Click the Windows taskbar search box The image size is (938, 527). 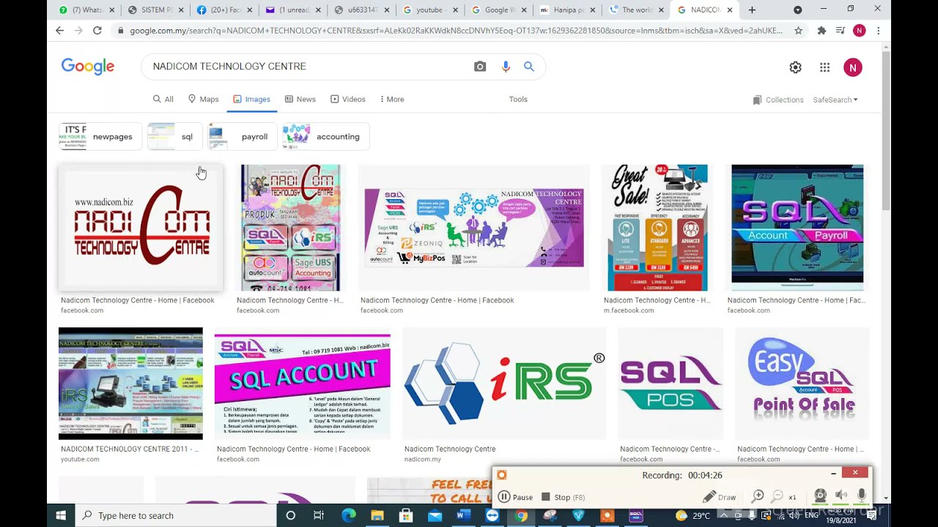coord(176,515)
